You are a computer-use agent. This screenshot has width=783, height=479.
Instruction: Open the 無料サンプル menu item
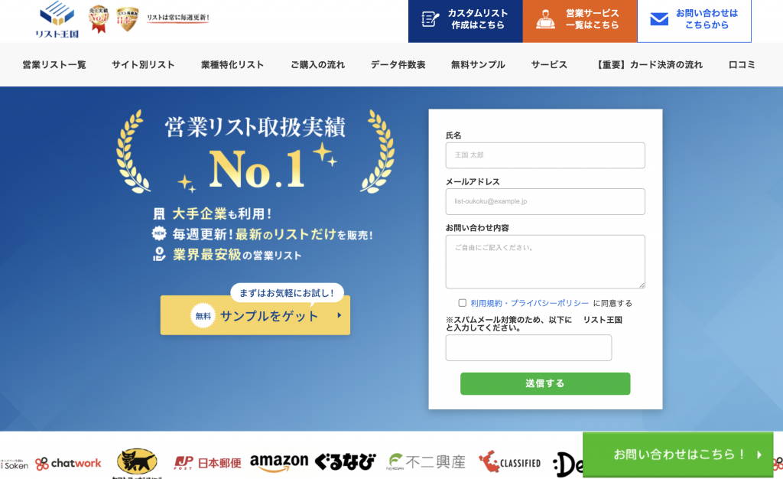click(478, 64)
